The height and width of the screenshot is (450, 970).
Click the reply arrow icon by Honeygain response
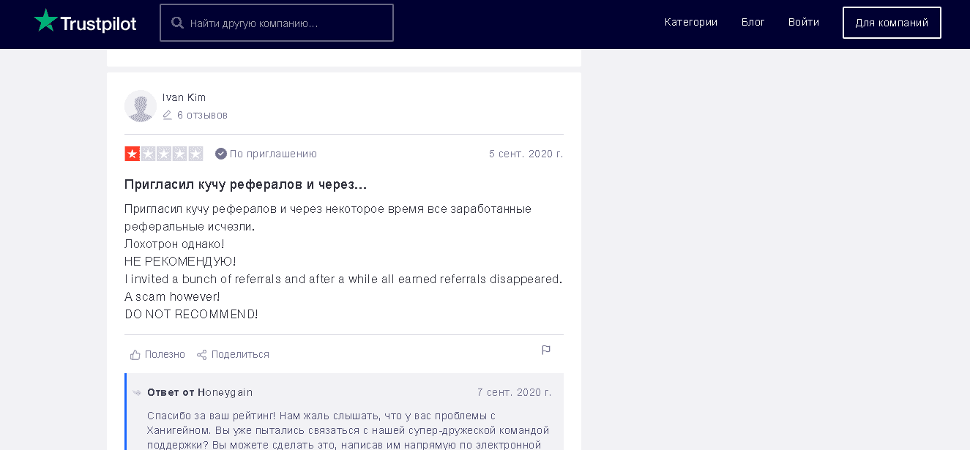pyautogui.click(x=137, y=393)
